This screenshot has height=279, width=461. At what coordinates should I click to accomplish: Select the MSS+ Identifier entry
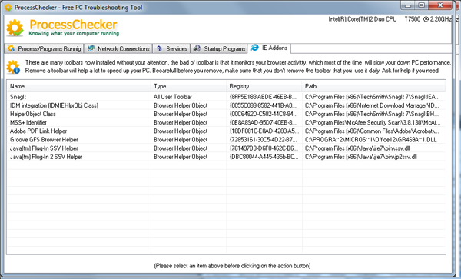pos(226,122)
